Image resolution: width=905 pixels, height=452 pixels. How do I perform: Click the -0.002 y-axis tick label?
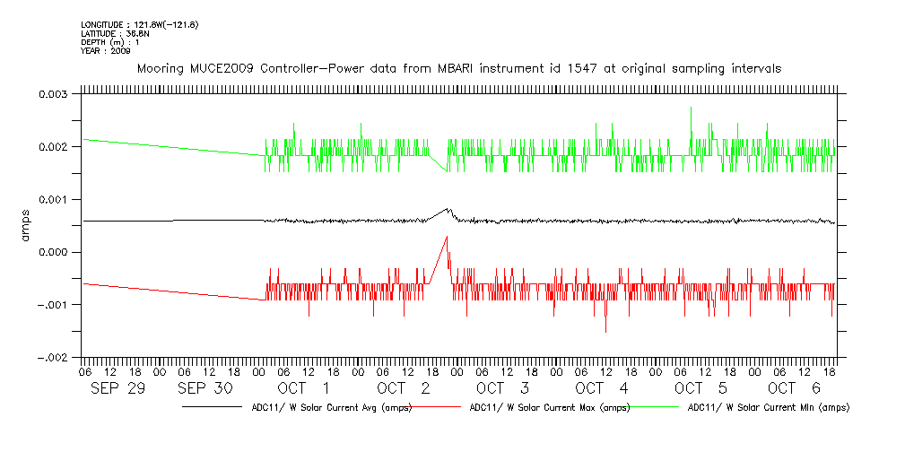pos(52,357)
